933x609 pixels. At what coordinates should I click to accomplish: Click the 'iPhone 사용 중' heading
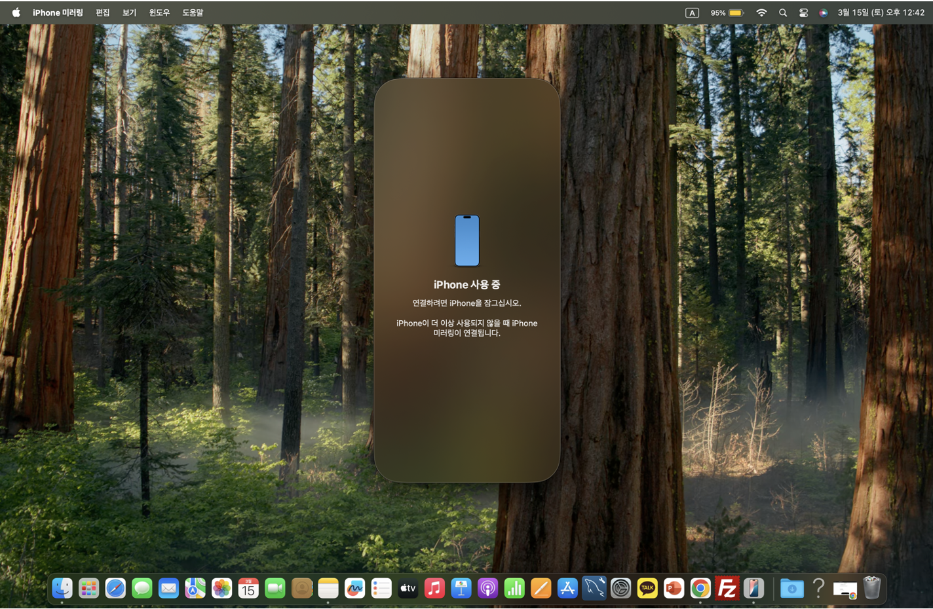[467, 285]
